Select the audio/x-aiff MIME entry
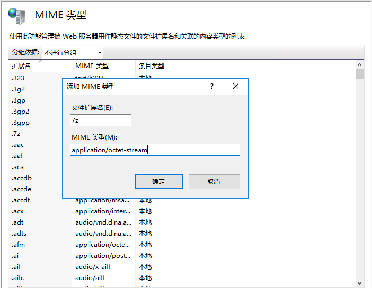The width and height of the screenshot is (372, 288). click(93, 267)
